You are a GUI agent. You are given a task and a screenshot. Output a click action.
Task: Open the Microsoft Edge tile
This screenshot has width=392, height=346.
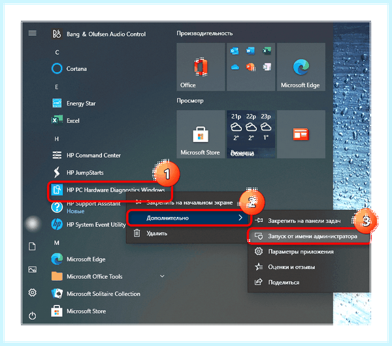click(x=301, y=67)
